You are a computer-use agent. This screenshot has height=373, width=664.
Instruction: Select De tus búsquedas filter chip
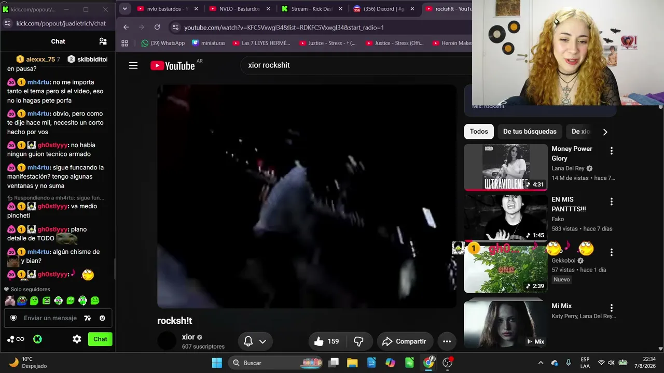(530, 132)
